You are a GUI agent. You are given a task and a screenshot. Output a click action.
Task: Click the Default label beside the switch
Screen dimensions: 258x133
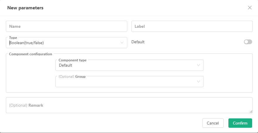138,42
